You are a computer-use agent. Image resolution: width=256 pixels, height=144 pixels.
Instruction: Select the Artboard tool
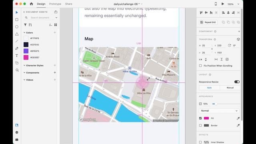click(x=17, y=63)
